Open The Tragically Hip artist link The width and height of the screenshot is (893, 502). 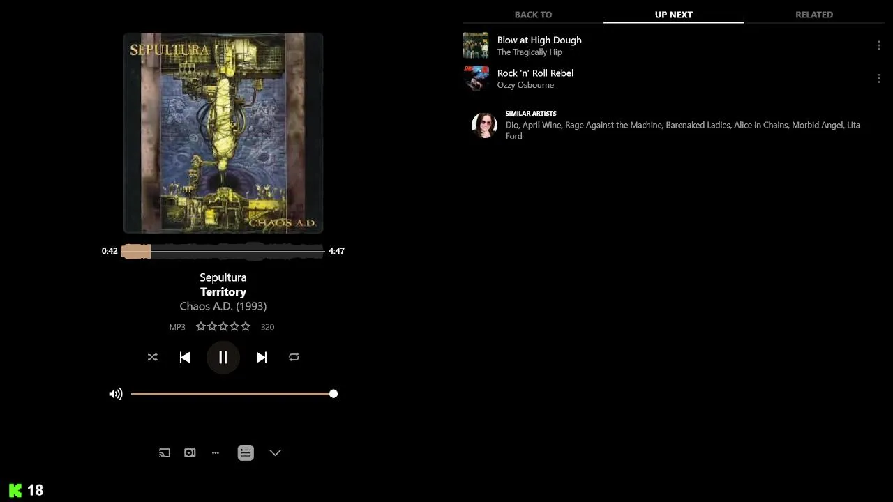click(530, 52)
